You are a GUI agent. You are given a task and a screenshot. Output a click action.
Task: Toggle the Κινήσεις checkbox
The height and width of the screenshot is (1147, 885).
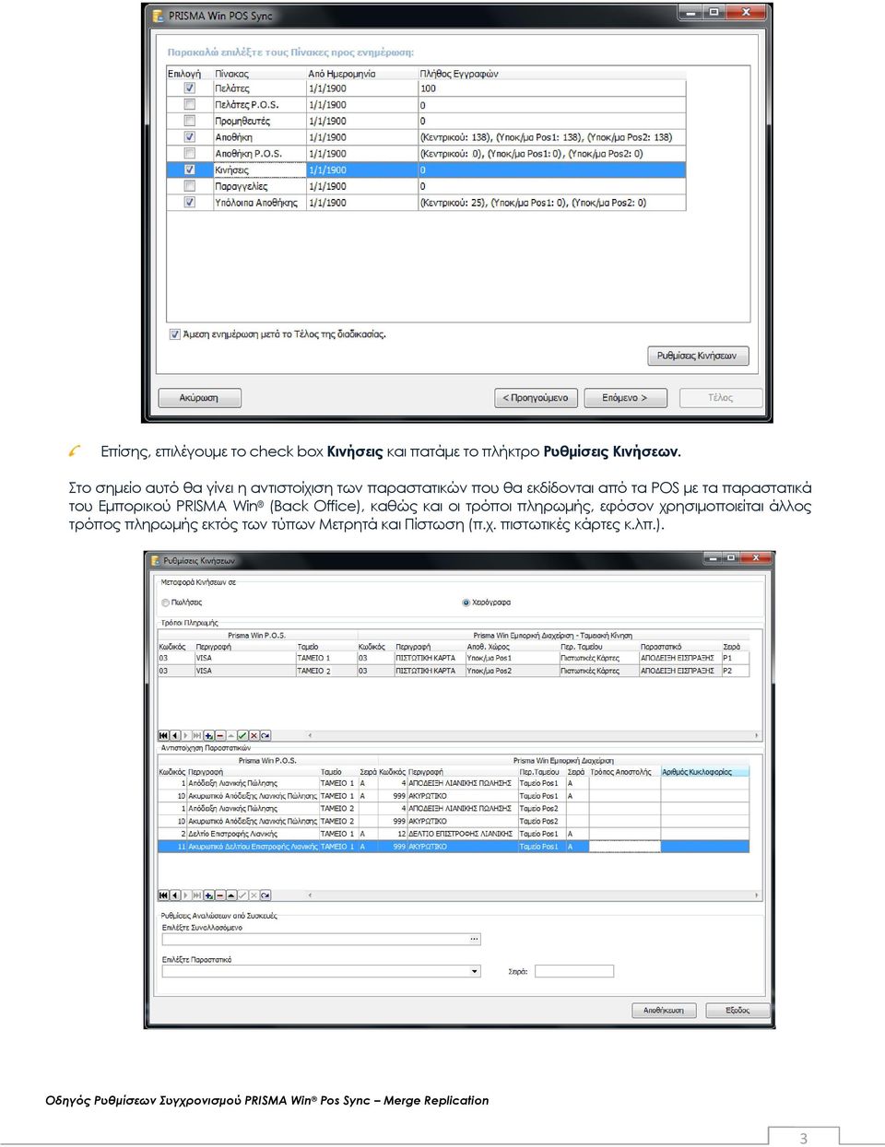click(x=190, y=170)
